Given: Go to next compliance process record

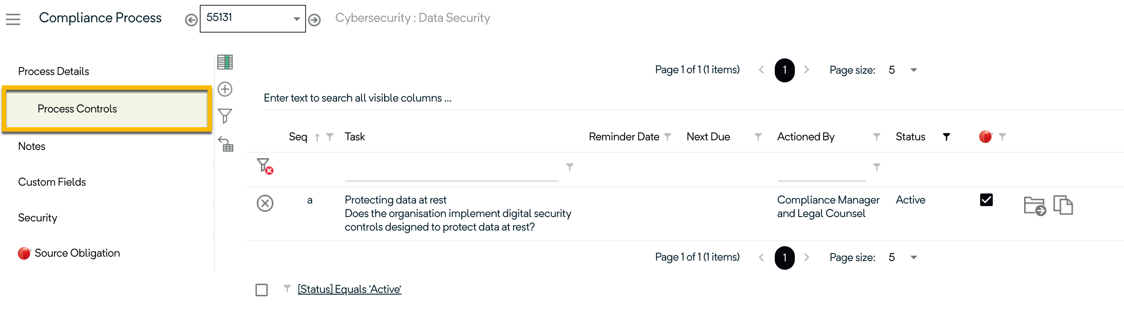Looking at the screenshot, I should pyautogui.click(x=314, y=20).
